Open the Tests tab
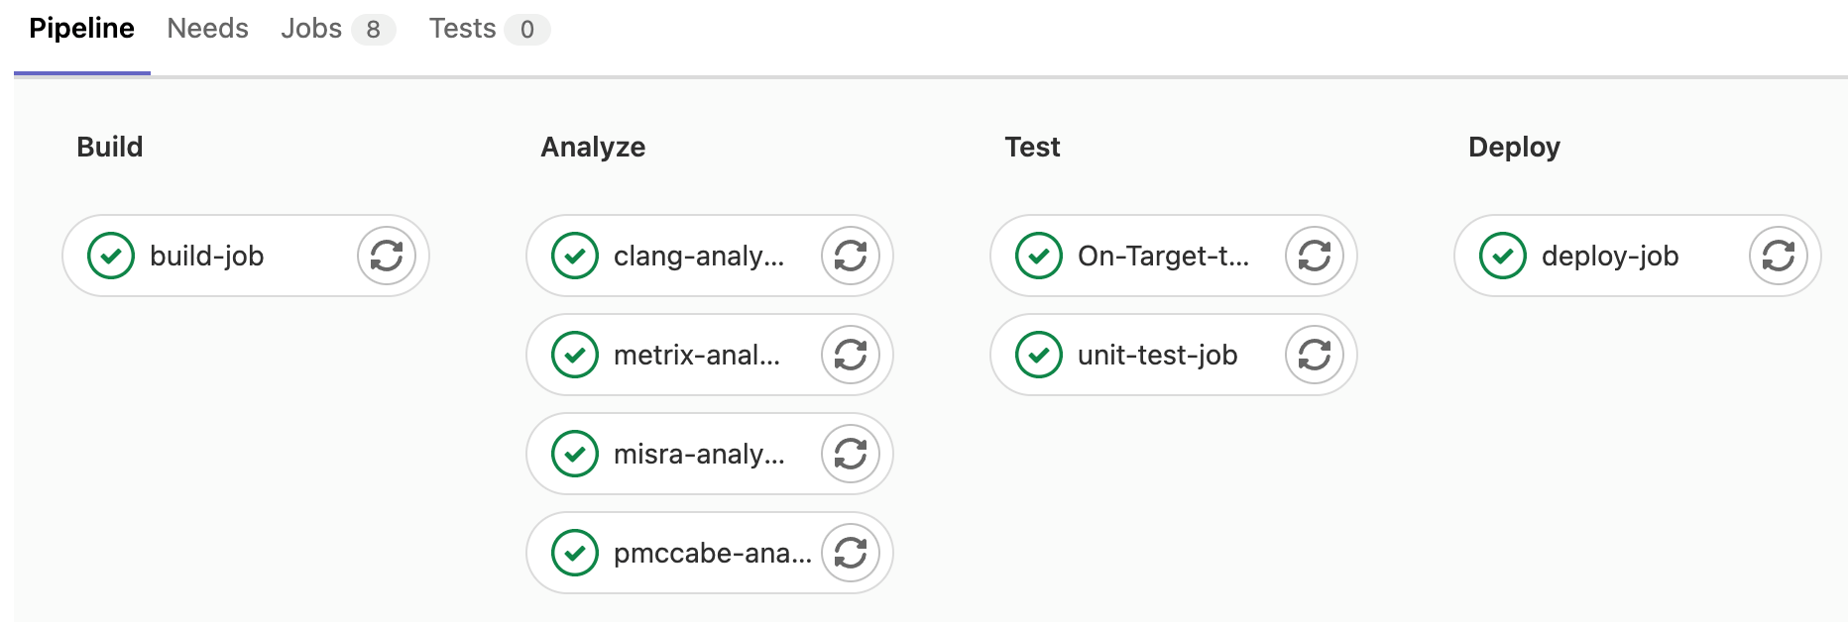This screenshot has width=1848, height=622. (x=462, y=29)
